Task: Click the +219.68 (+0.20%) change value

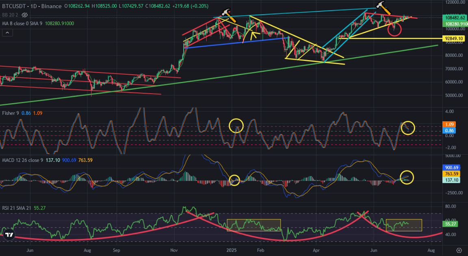Action: (191, 6)
